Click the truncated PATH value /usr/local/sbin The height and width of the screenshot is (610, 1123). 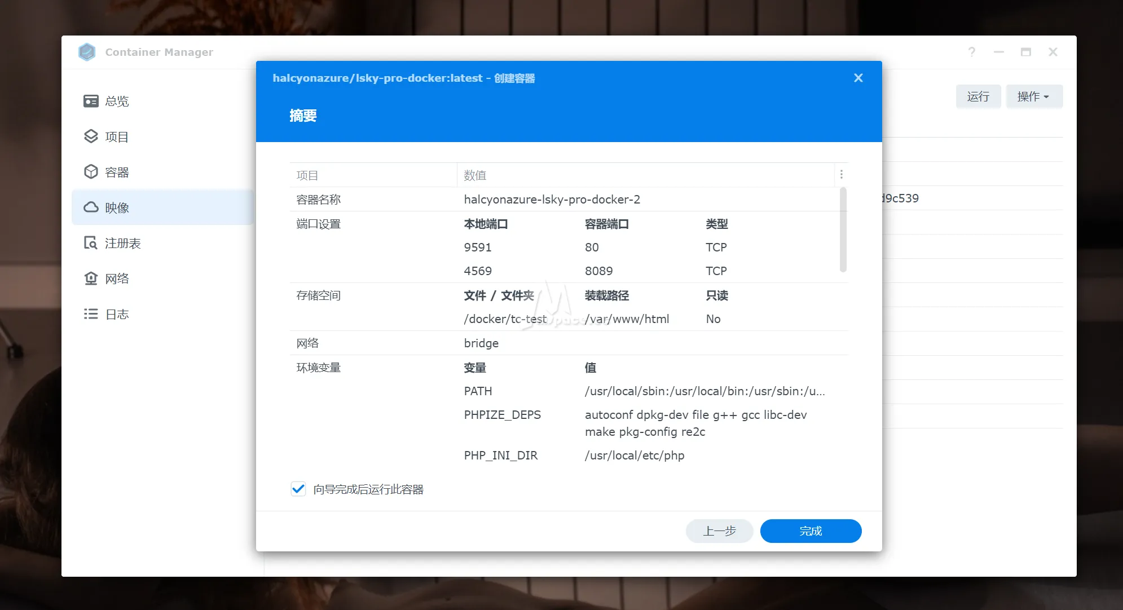704,391
